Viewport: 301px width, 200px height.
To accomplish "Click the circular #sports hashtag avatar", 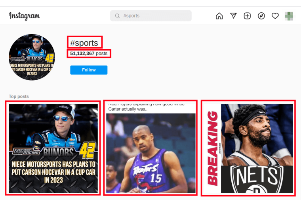I will pos(32,57).
